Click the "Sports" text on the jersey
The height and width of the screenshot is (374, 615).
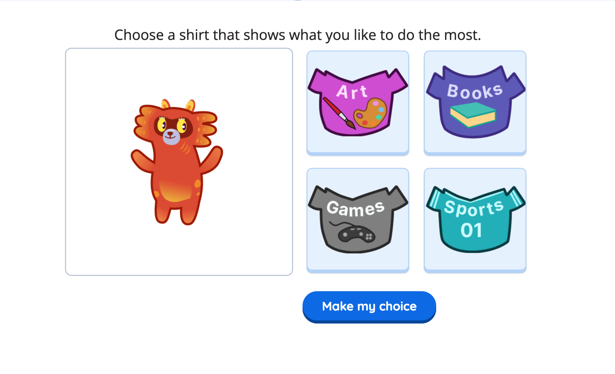474,207
